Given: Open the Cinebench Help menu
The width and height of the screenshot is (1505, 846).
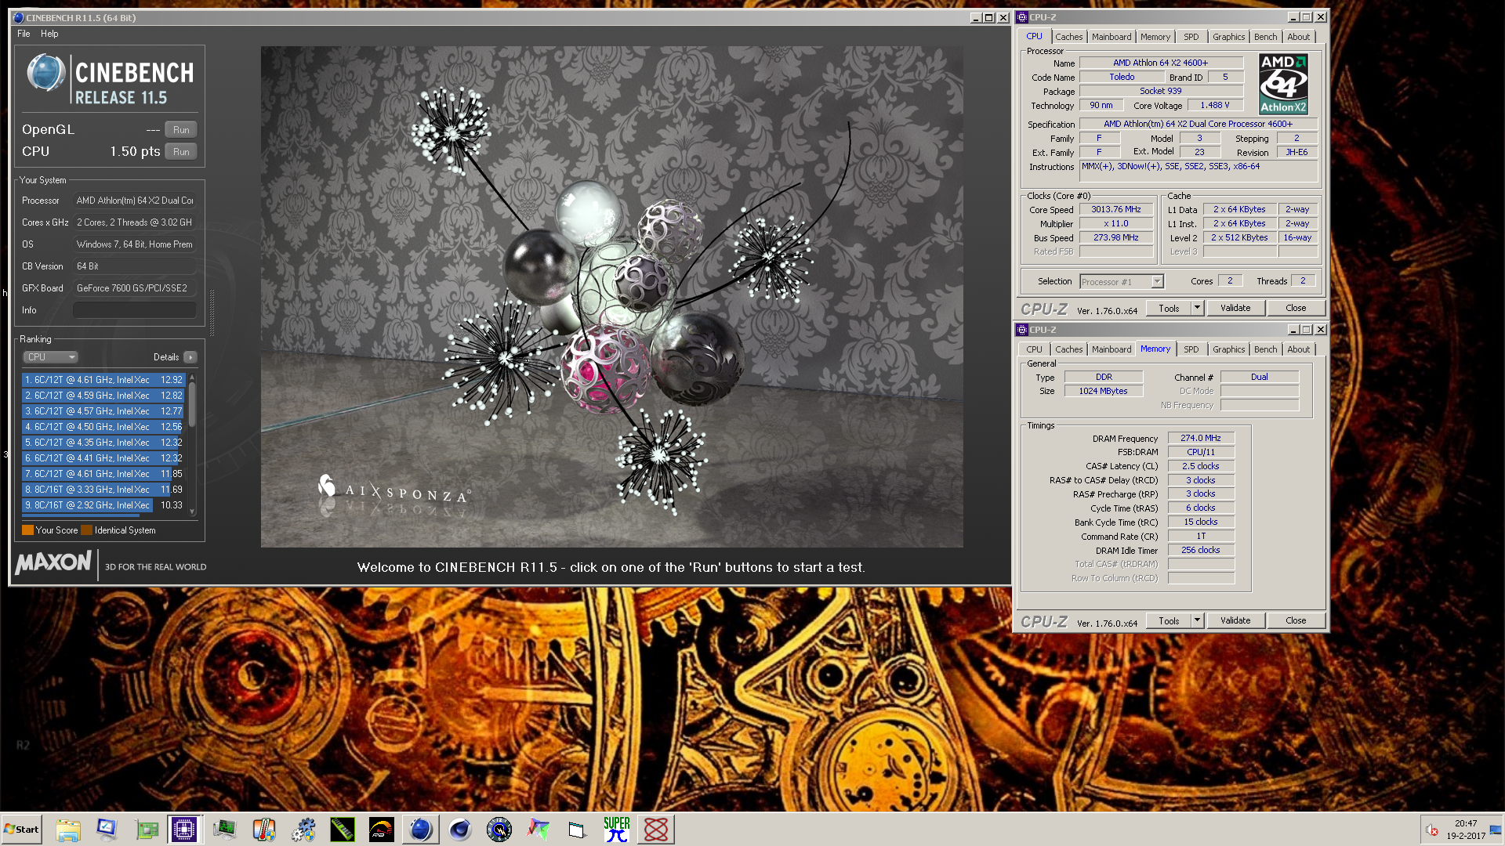Looking at the screenshot, I should click(x=49, y=34).
